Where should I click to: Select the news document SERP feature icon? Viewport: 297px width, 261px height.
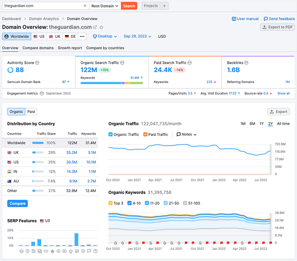click(x=34, y=251)
